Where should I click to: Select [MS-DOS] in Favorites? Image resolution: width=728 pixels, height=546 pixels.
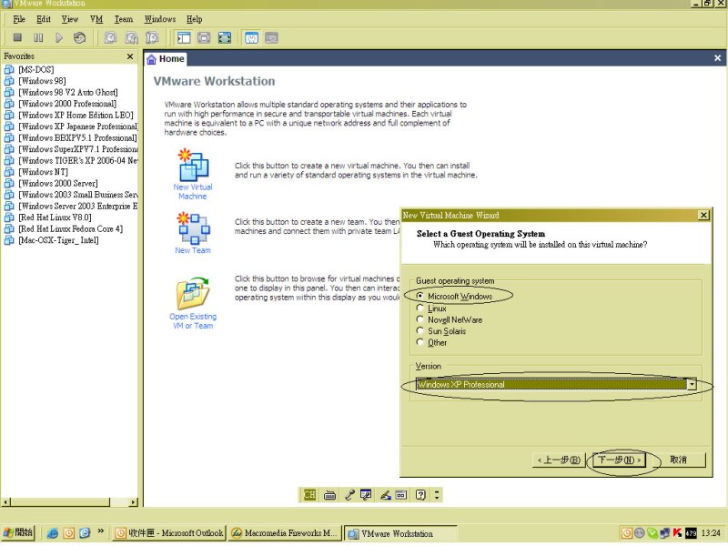tap(35, 70)
